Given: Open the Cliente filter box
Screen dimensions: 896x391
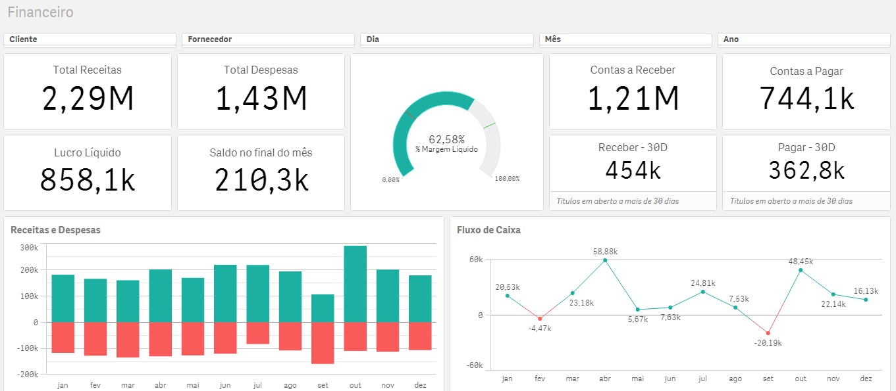Looking at the screenshot, I should coord(90,39).
